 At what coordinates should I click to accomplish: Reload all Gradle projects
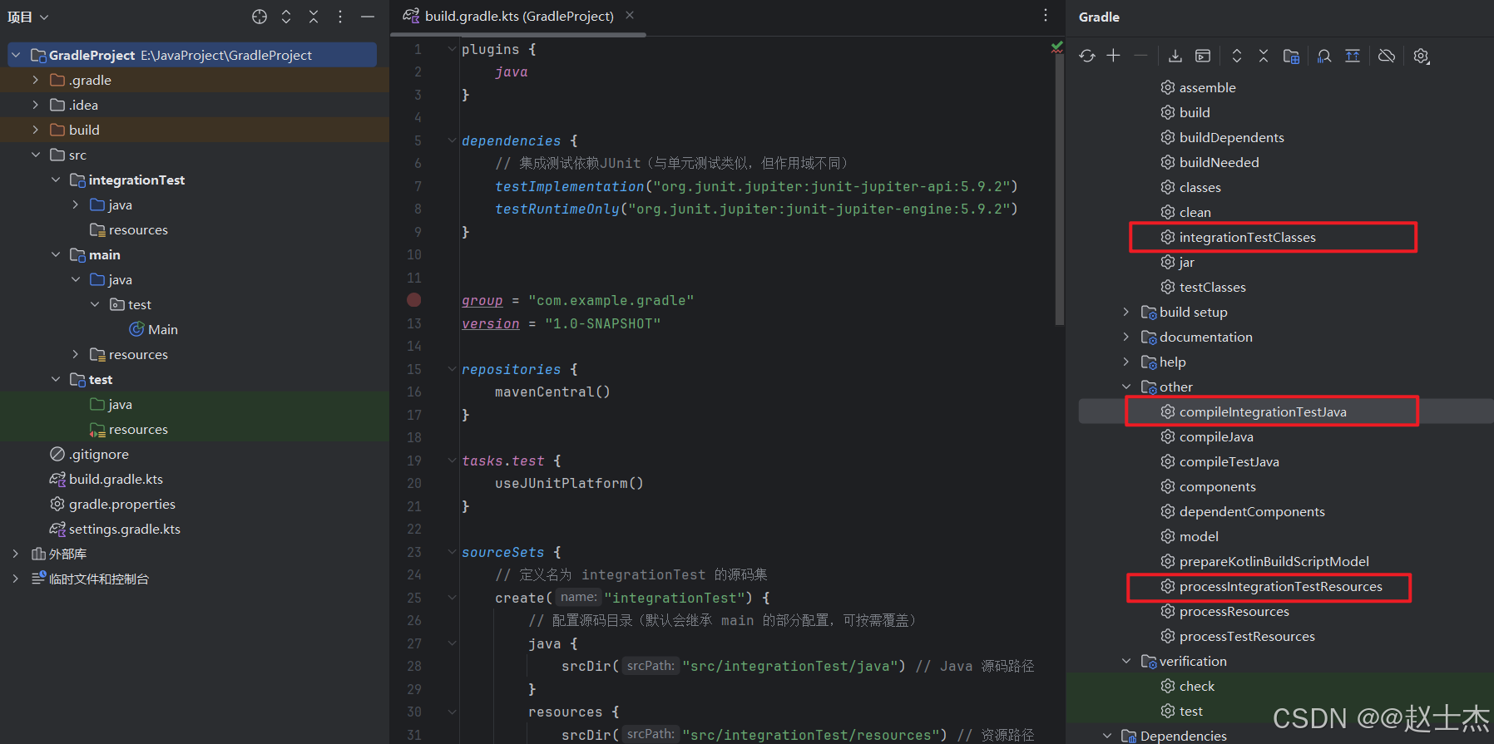(1087, 56)
